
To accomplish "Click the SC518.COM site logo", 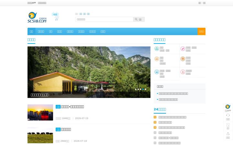I will [x=37, y=17].
